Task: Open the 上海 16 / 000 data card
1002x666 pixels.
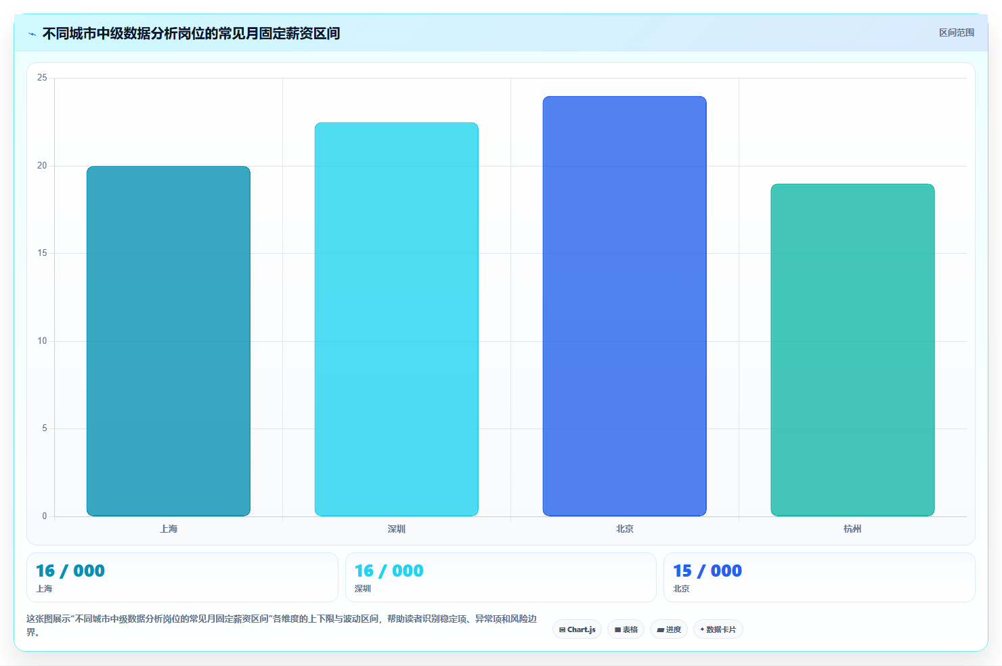Action: click(182, 577)
